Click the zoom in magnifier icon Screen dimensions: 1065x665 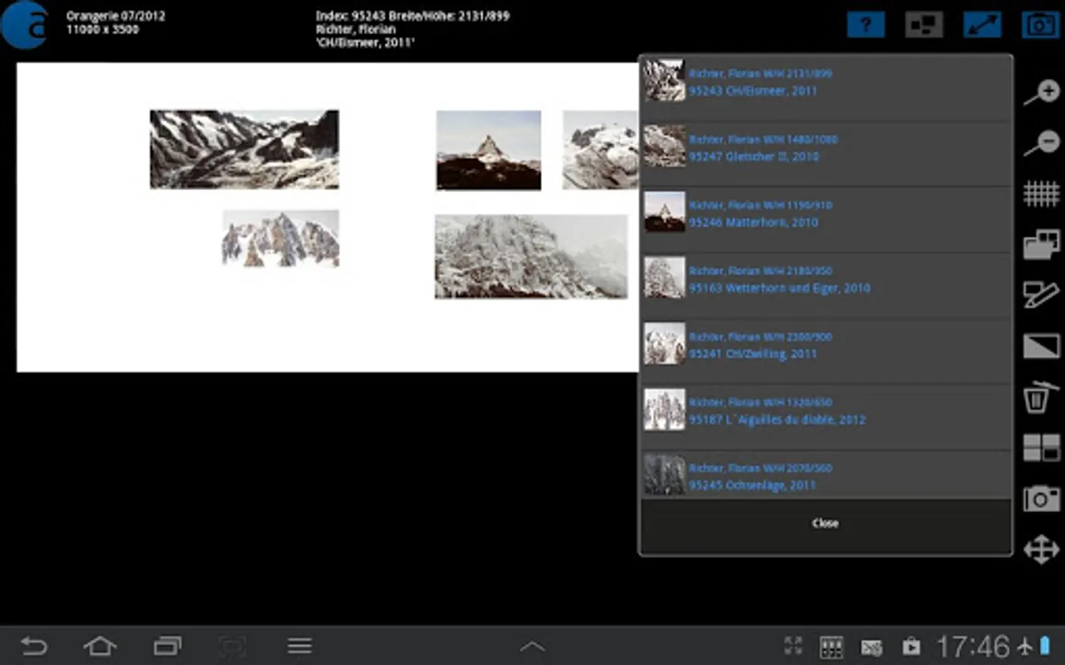(1042, 92)
